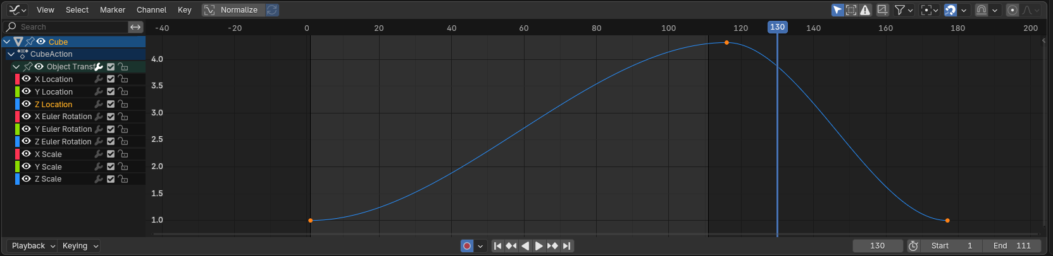This screenshot has width=1053, height=256.
Task: Collapse the Cube channel row
Action: 7,42
